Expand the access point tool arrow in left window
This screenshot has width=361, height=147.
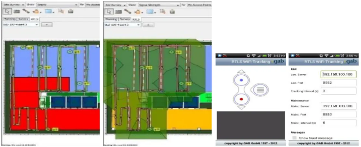(41, 12)
